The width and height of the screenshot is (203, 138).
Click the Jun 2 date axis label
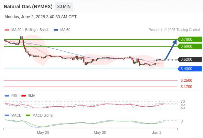coord(157,132)
